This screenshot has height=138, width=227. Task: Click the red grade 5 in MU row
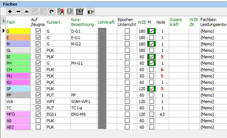[162, 76]
